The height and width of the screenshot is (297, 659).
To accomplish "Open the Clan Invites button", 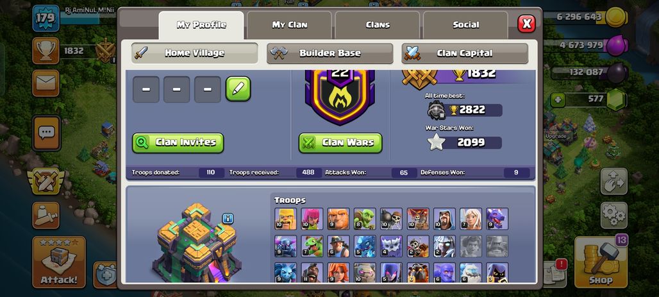I will coord(178,142).
